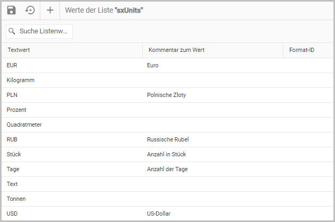Click the Tonnen row
Screen dimensions: 335x222
[16, 199]
